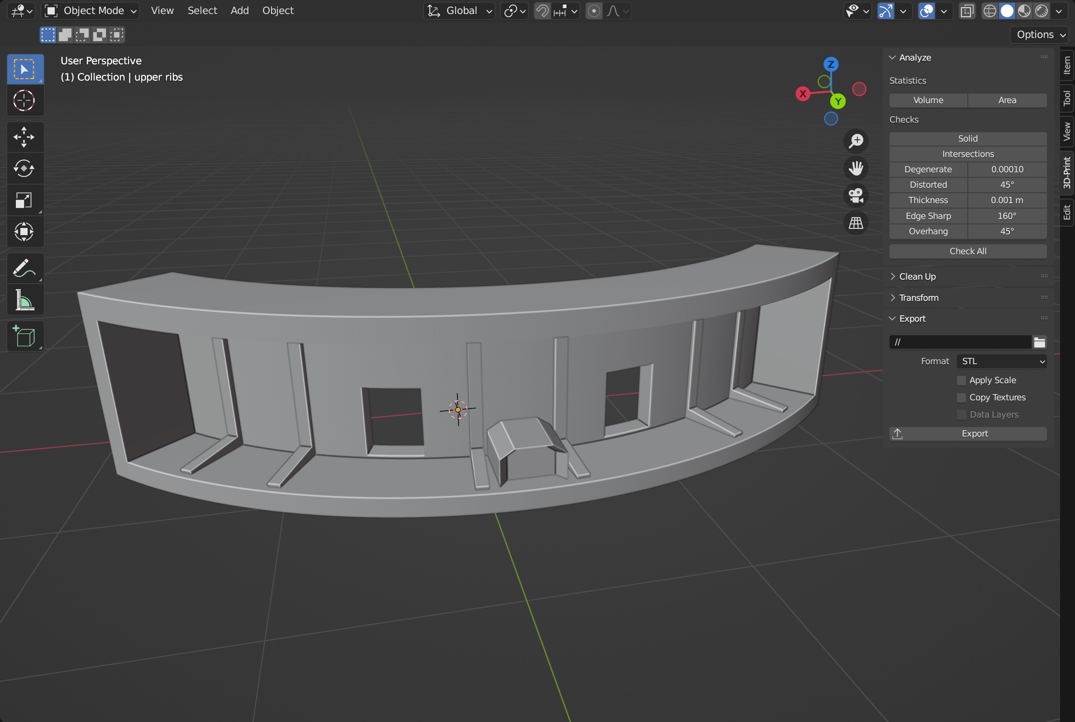Image resolution: width=1075 pixels, height=722 pixels.
Task: Activate the 3D Cursor tool
Action: click(x=25, y=101)
